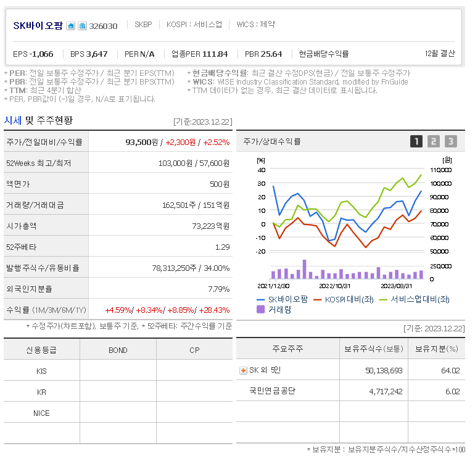Click the SKBP ticker label
The width and height of the screenshot is (475, 464).
(143, 25)
